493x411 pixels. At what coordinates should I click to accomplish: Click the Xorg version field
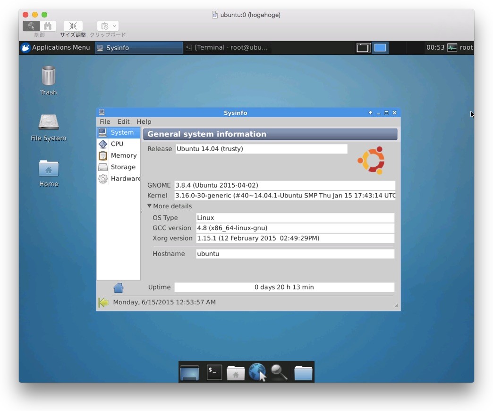tap(295, 239)
